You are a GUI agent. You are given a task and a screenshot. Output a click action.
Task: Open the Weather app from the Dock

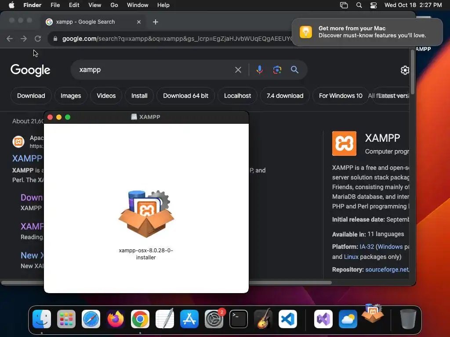(x=348, y=319)
